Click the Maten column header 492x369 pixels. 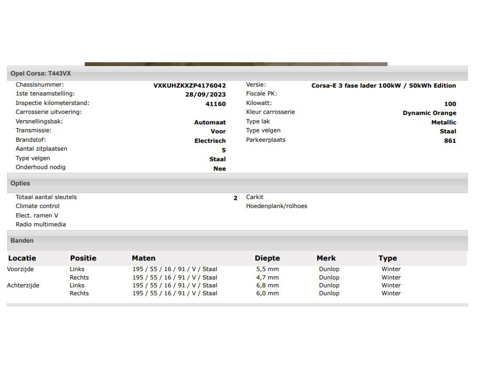point(143,258)
